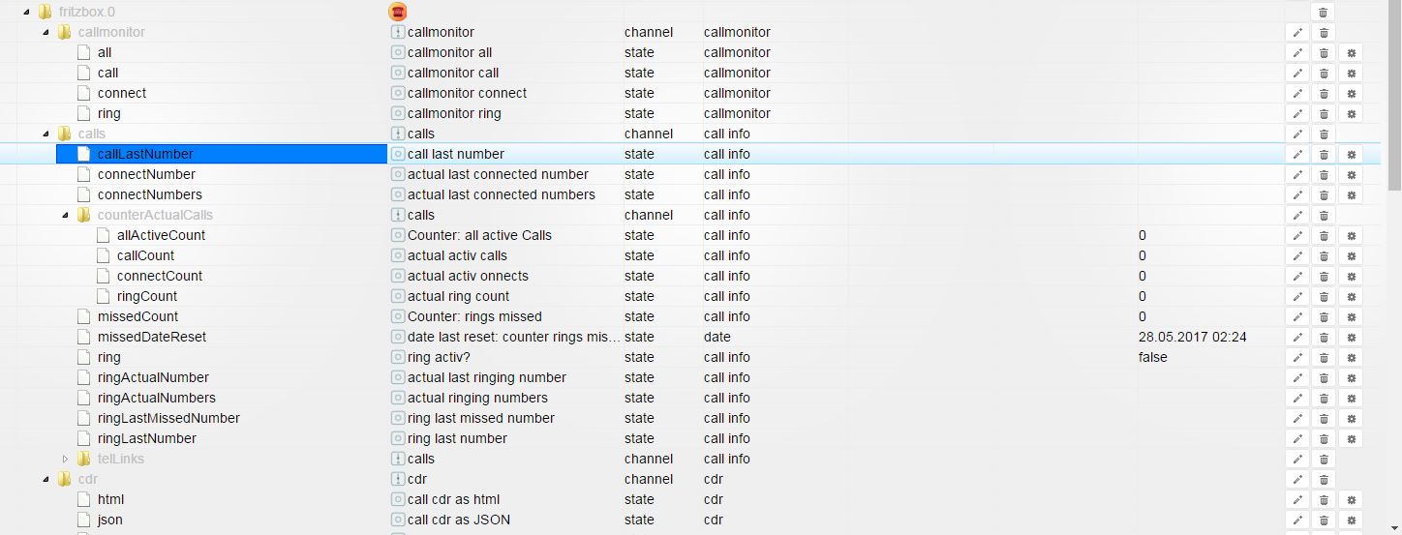
Task: Delete the fritzbox.0 adapter object
Action: click(x=1323, y=12)
